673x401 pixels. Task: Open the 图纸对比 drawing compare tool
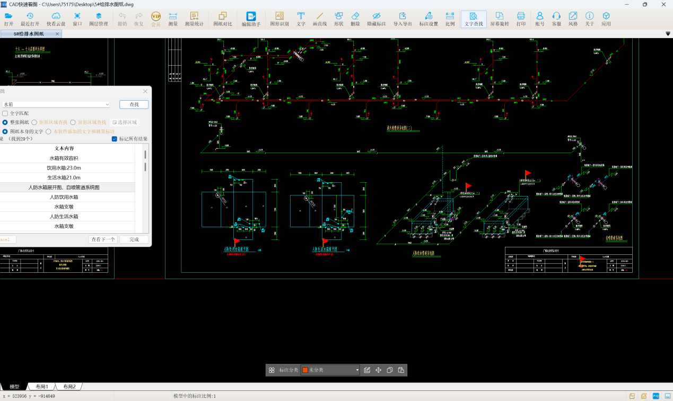[223, 19]
